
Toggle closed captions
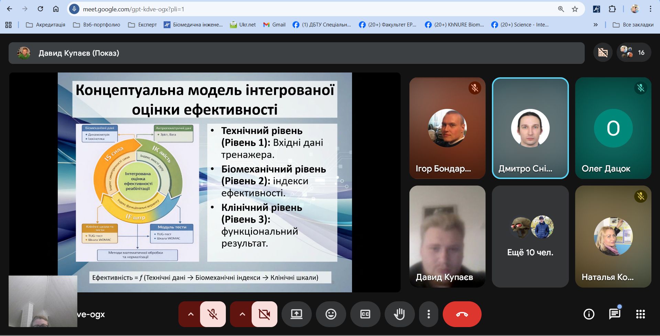pyautogui.click(x=365, y=314)
